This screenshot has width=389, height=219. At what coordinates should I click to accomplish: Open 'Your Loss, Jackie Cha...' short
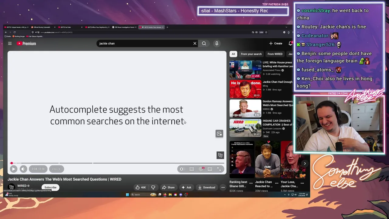(293, 159)
